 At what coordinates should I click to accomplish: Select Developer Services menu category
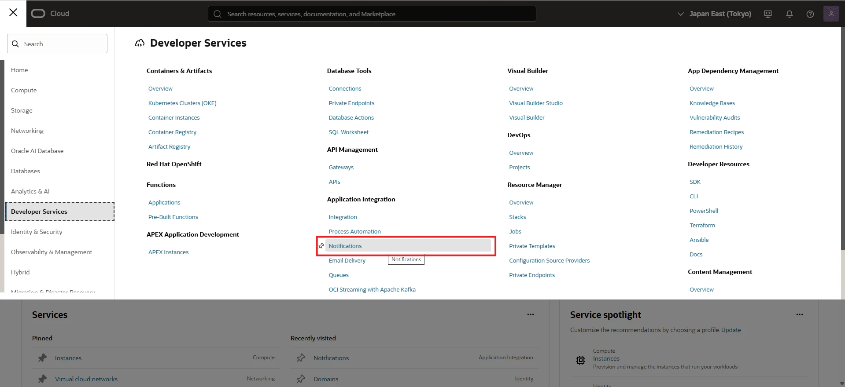[60, 212]
